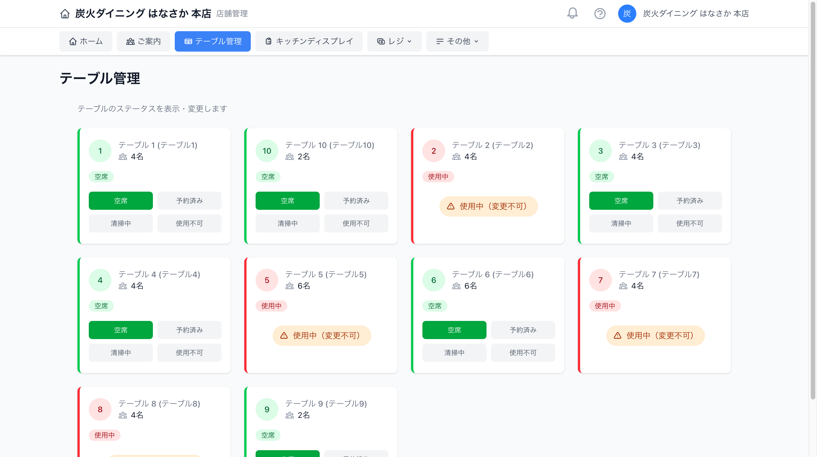This screenshot has height=457, width=817.
Task: Click warning triangle icon on Table 5
Action: (x=284, y=336)
